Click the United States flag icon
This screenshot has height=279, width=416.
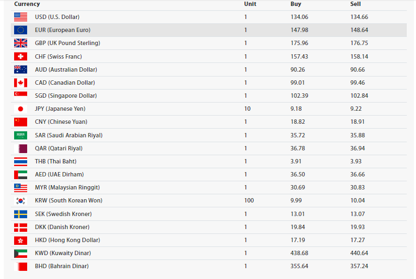21,17
